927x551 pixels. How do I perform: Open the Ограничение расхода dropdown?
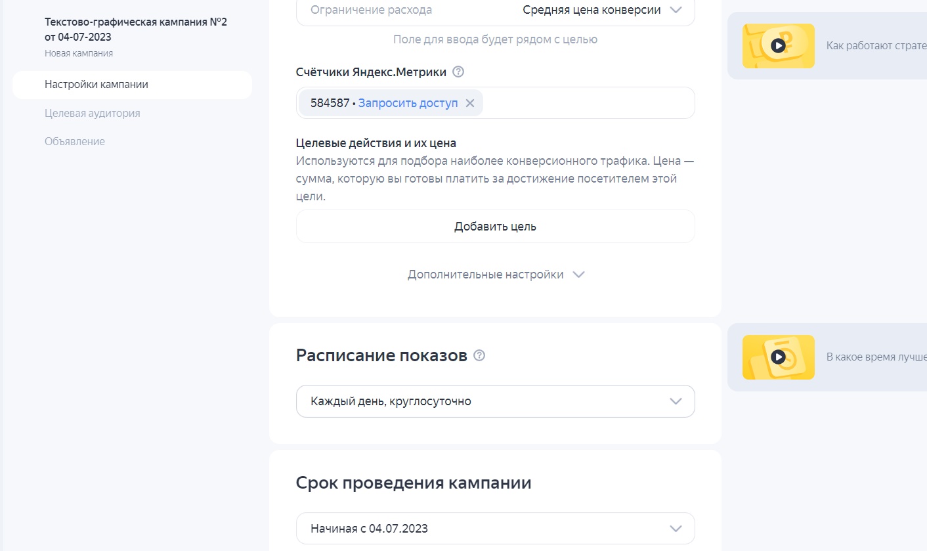[x=496, y=11]
